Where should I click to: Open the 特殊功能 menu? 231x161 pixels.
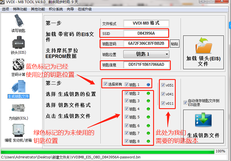coord(20,9)
